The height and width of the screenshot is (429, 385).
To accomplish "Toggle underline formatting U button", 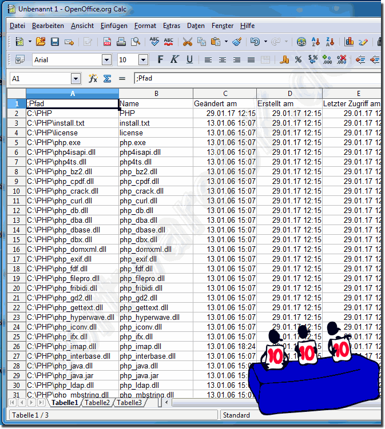I will (x=189, y=59).
